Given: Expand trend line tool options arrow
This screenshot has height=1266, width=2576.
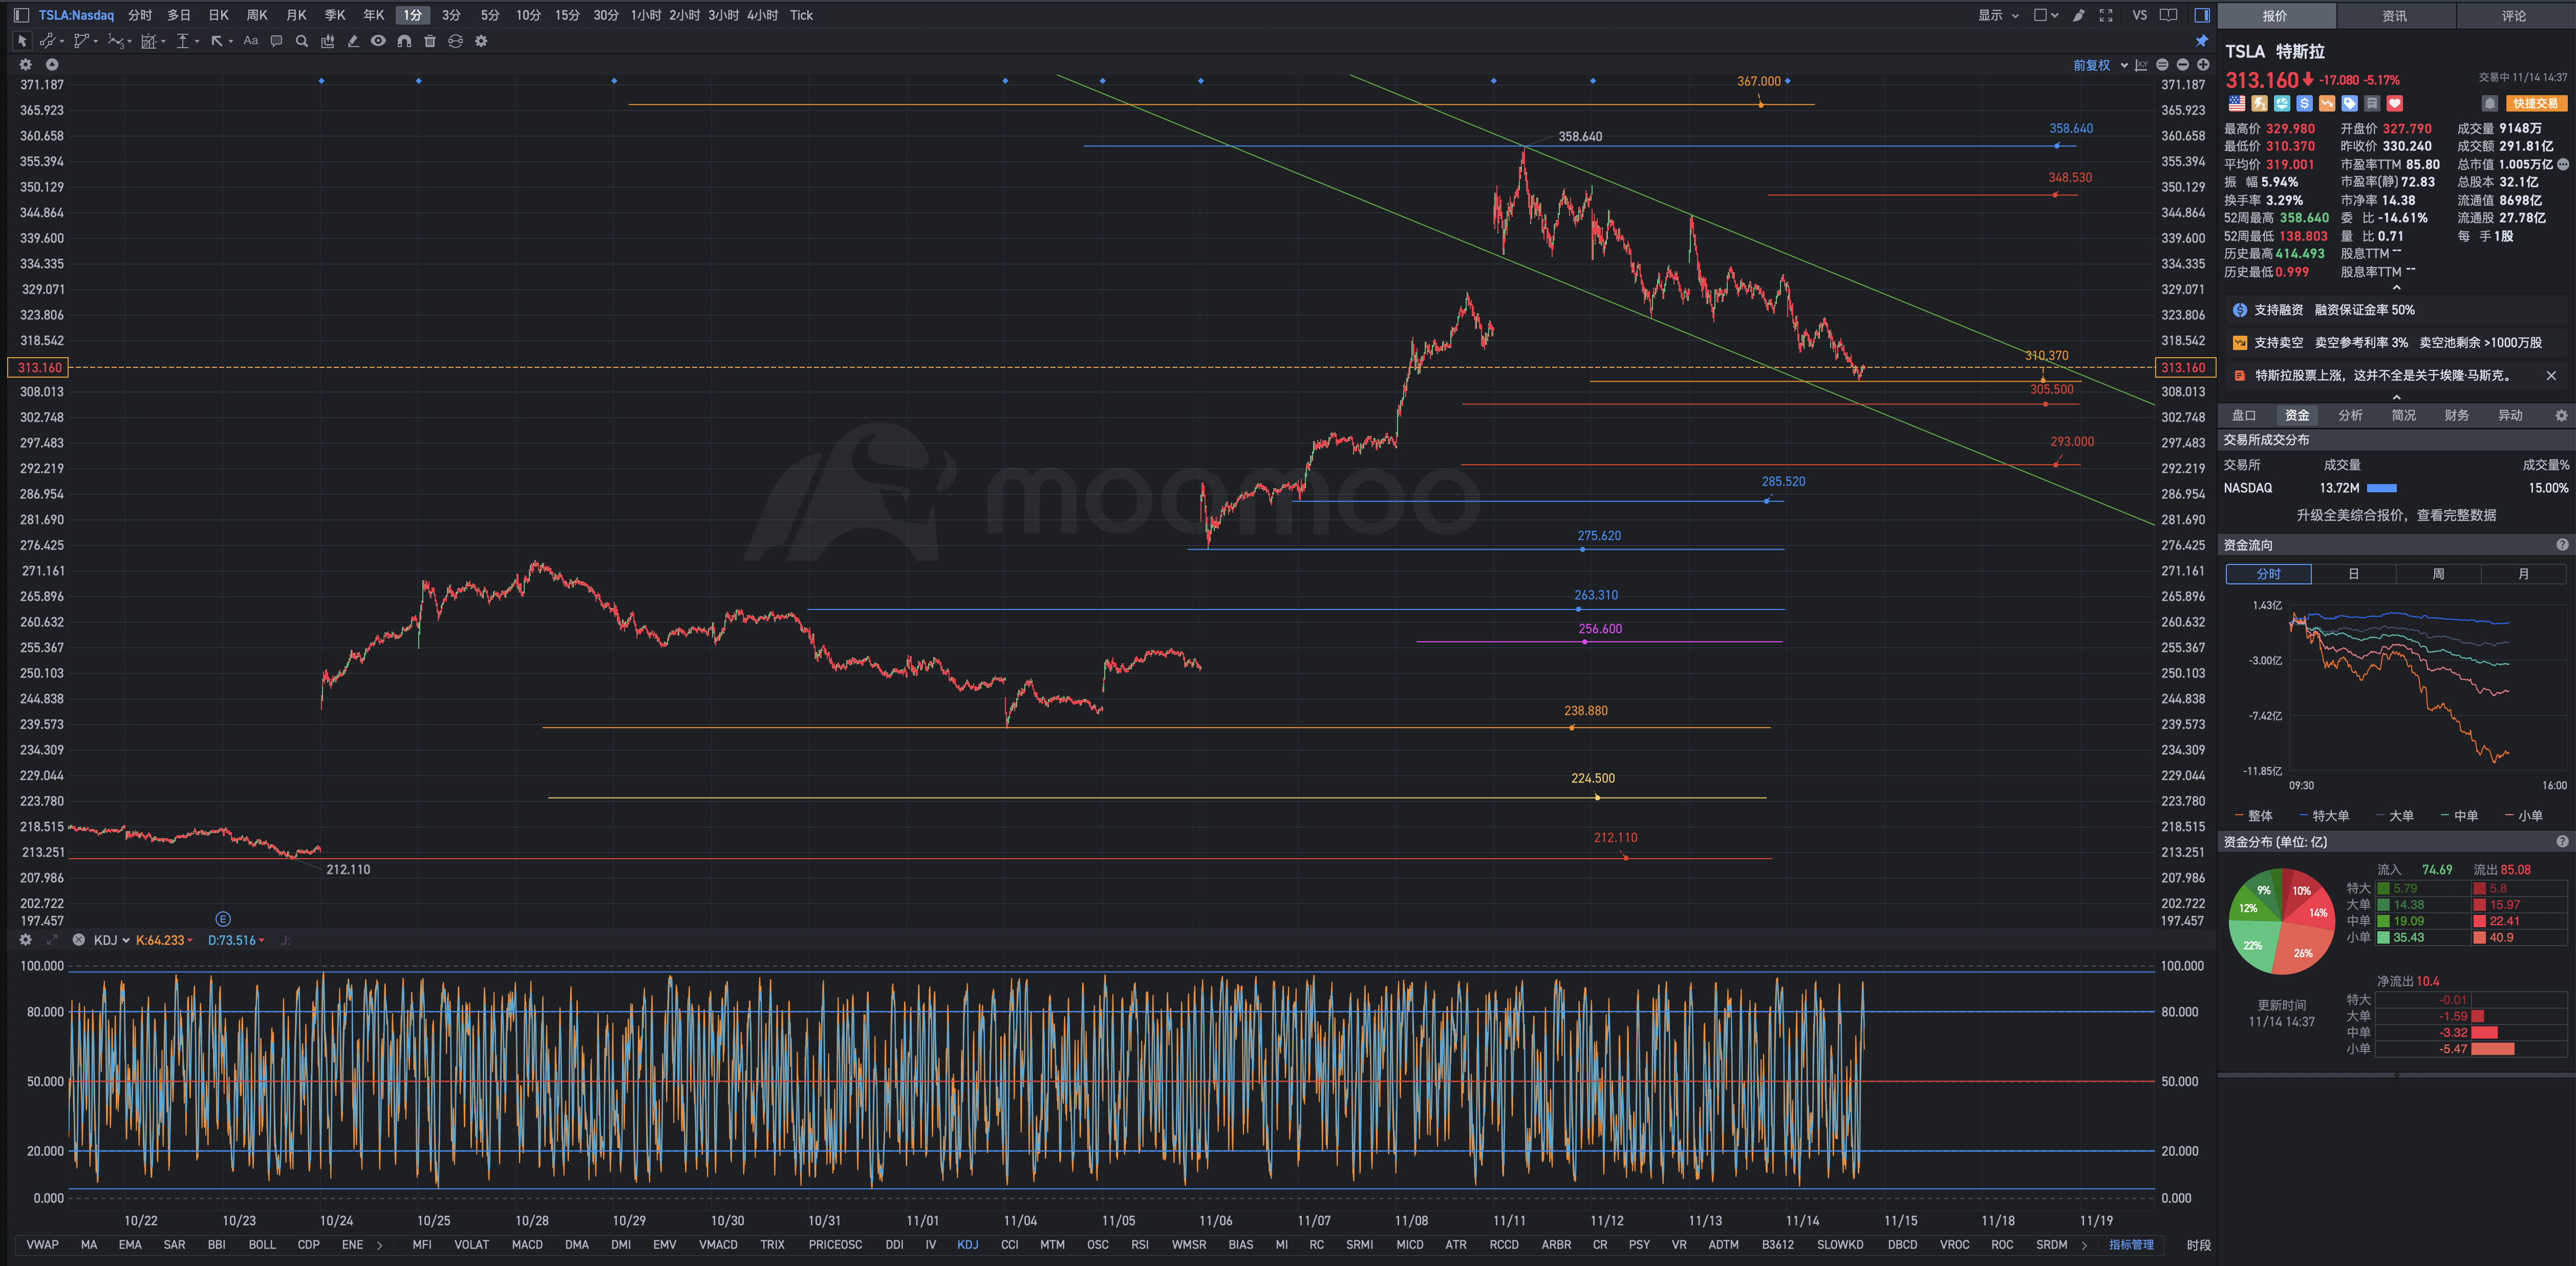Looking at the screenshot, I should click(62, 42).
